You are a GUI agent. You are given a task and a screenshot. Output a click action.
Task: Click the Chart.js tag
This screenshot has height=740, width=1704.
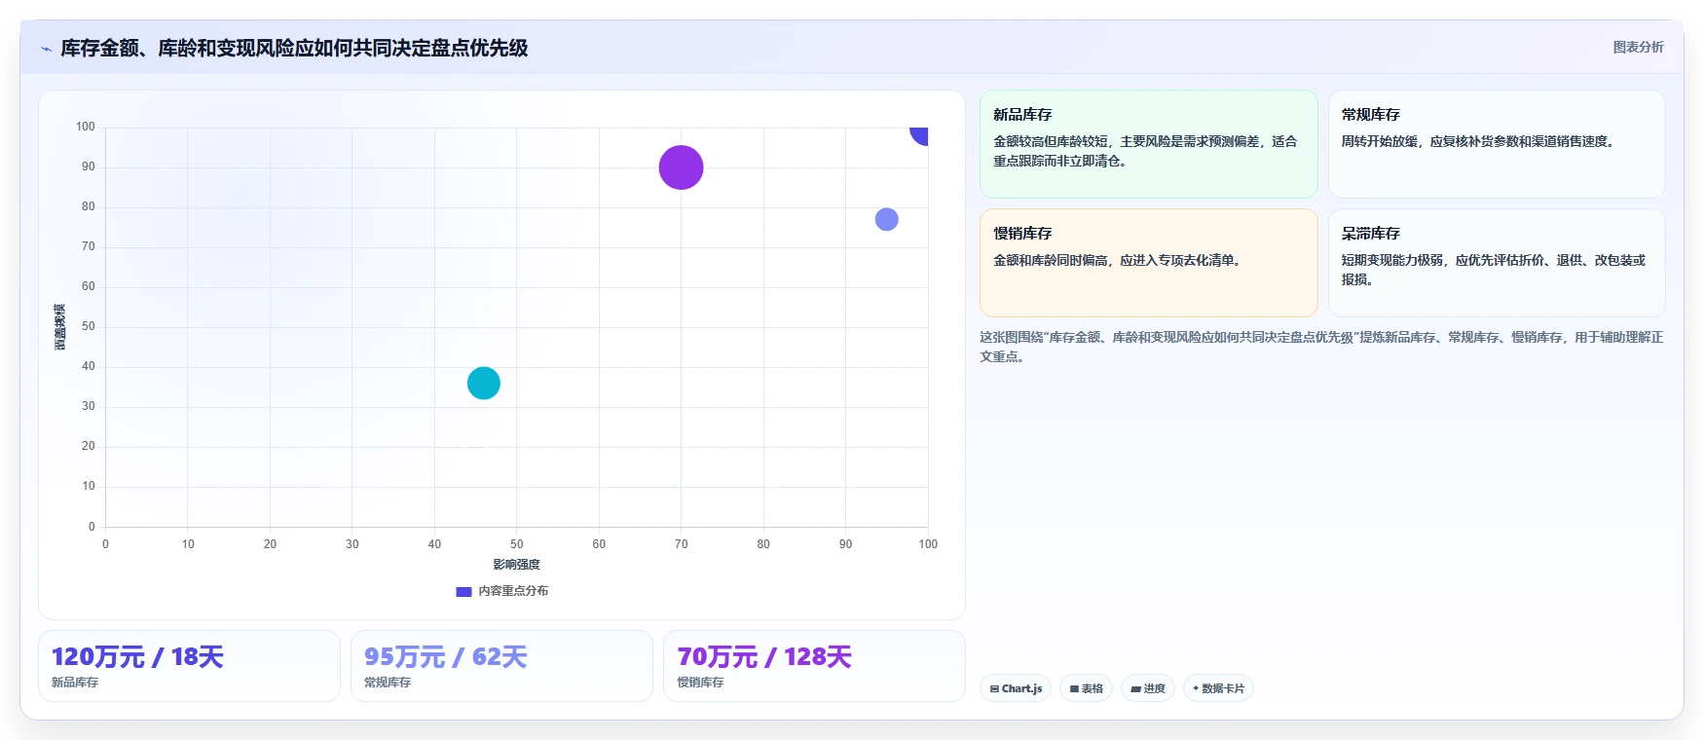coord(1016,688)
